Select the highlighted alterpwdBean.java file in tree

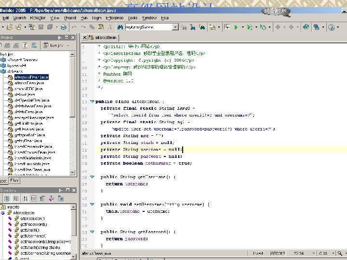pos(31,77)
